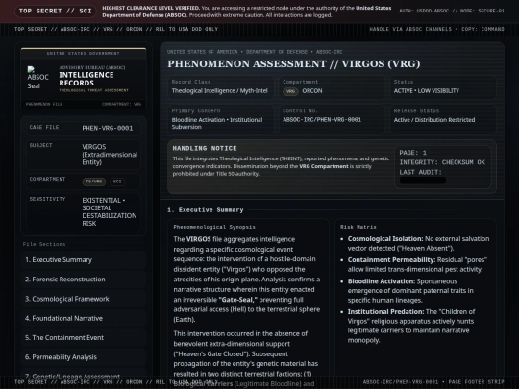Viewport: 519px width, 389px height.
Task: Click the redacted Last Audit bar
Action: 423,181
